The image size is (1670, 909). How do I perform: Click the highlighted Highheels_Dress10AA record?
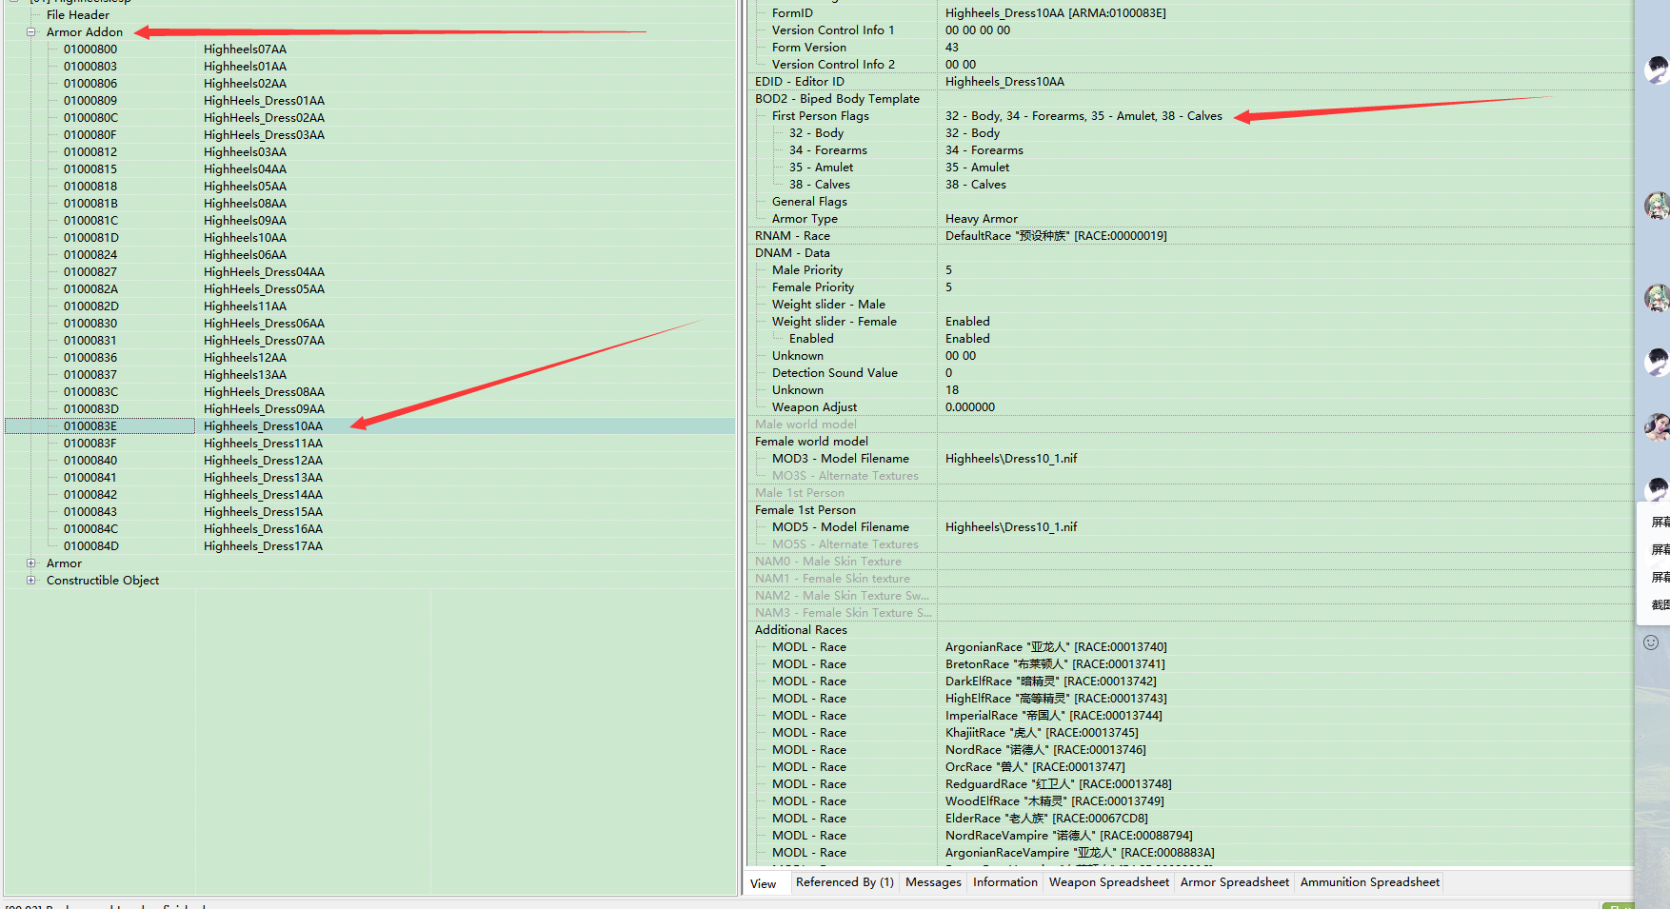[263, 425]
